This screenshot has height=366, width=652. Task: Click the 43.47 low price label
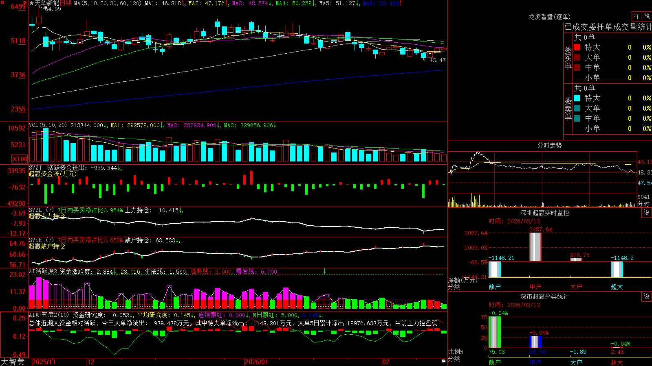click(x=438, y=60)
